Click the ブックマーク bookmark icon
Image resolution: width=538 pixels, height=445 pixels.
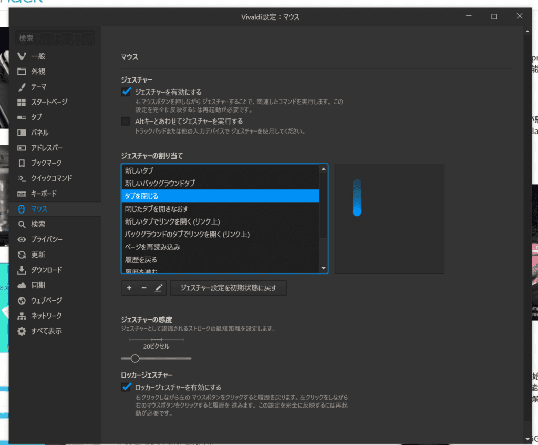(x=22, y=163)
